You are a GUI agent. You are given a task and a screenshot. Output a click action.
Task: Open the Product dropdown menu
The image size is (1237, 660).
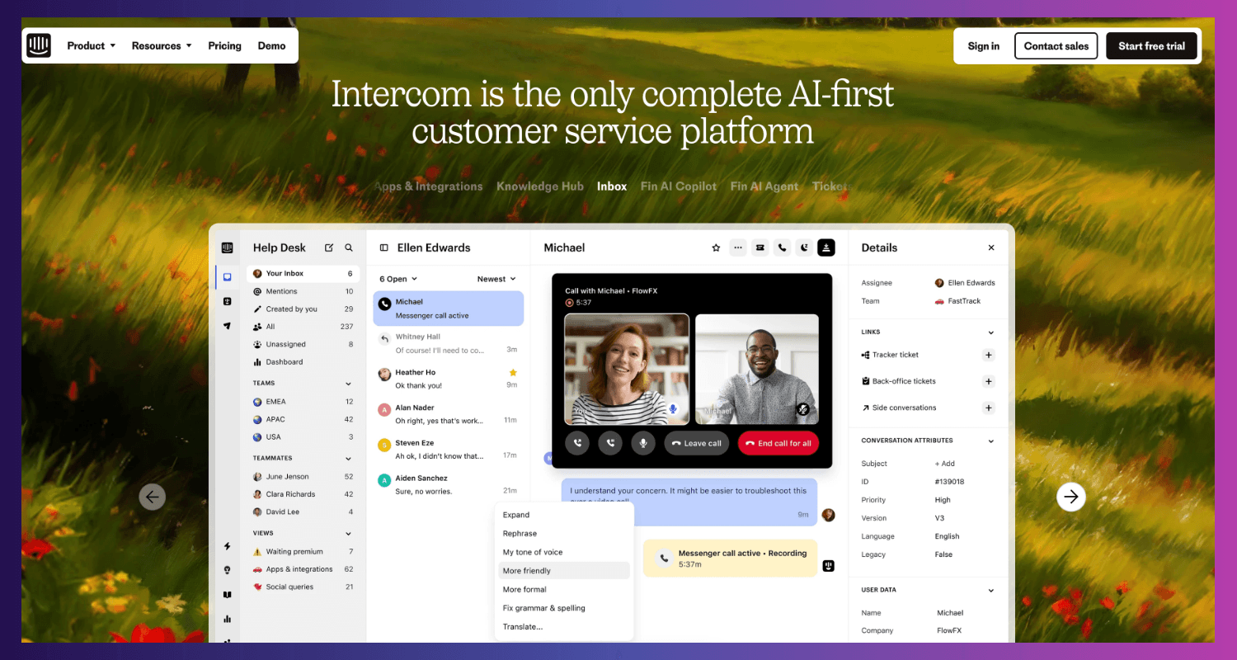(x=91, y=45)
